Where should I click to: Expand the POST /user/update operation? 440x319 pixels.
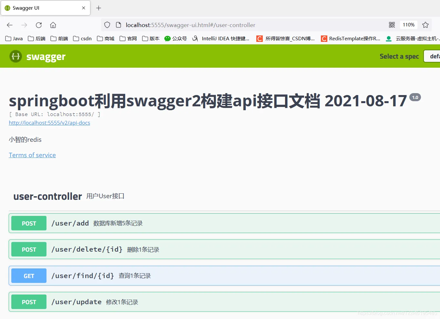[224, 302]
